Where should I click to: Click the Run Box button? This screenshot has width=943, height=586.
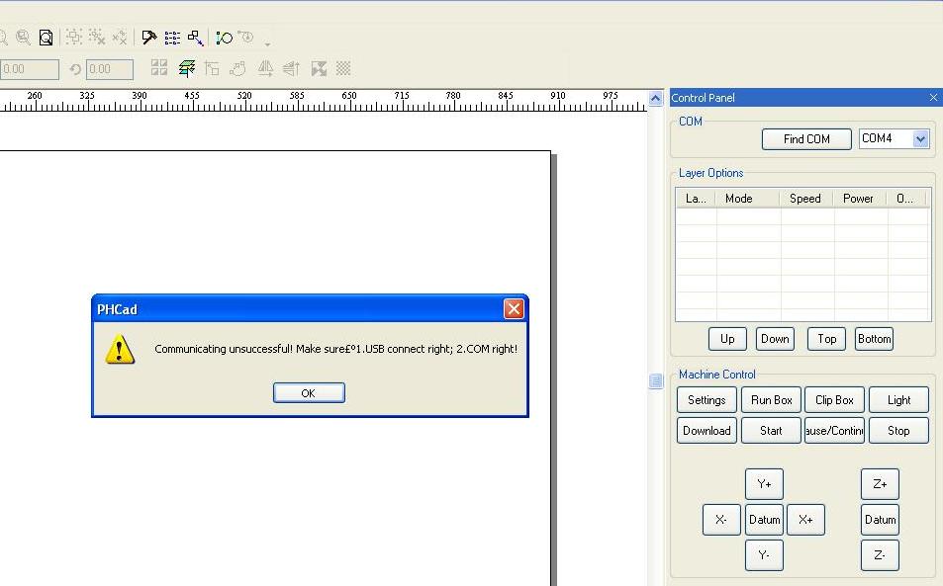point(771,400)
